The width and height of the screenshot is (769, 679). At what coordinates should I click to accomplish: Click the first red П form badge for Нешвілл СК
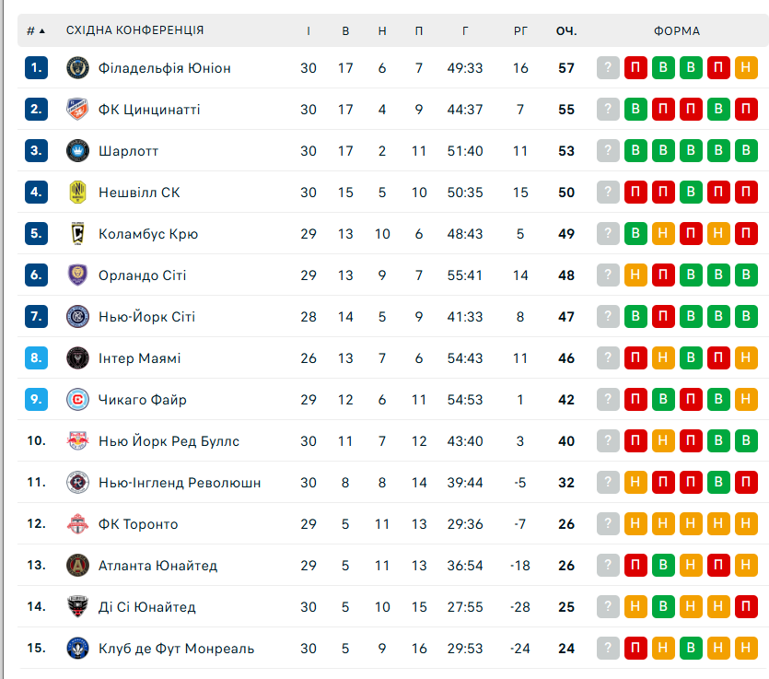pyautogui.click(x=635, y=193)
